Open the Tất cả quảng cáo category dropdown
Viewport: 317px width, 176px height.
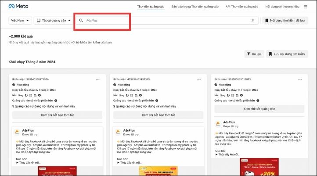pyautogui.click(x=54, y=20)
